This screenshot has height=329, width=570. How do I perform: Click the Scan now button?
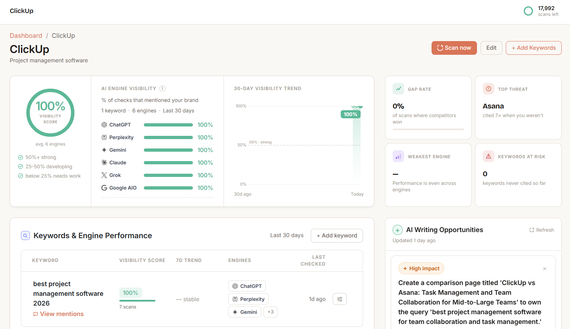pos(454,48)
